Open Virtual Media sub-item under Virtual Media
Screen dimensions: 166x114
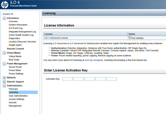[x=15, y=56]
